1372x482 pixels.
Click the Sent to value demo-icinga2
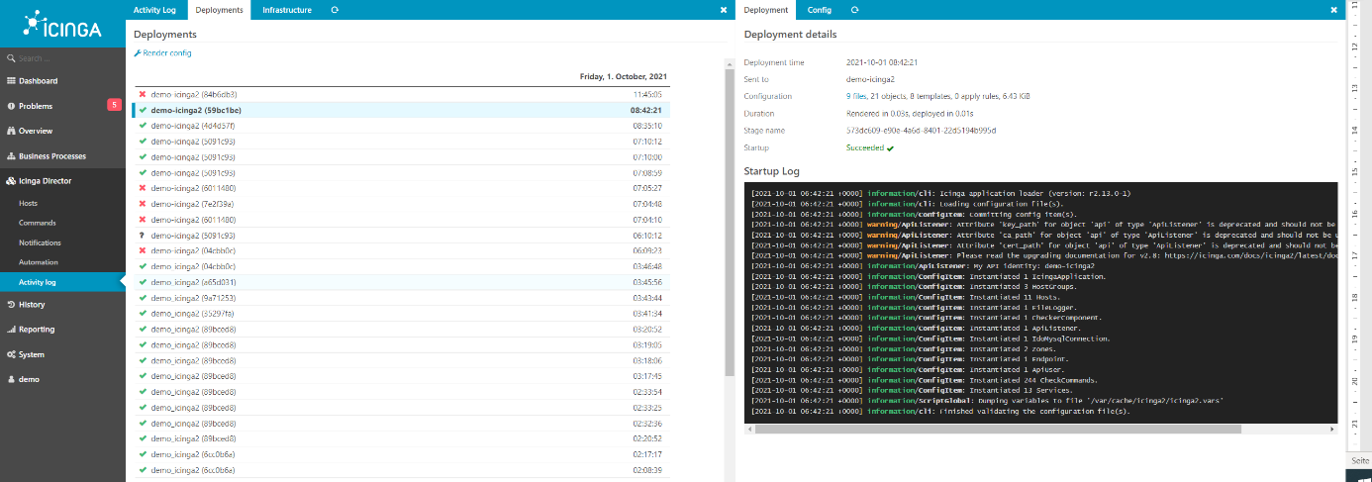pyautogui.click(x=870, y=79)
